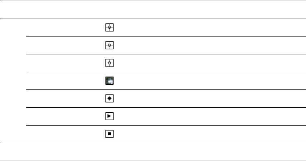This screenshot has height=161, width=306.
Task: Click the blank footer row below the stop icon row
Action: click(x=153, y=152)
